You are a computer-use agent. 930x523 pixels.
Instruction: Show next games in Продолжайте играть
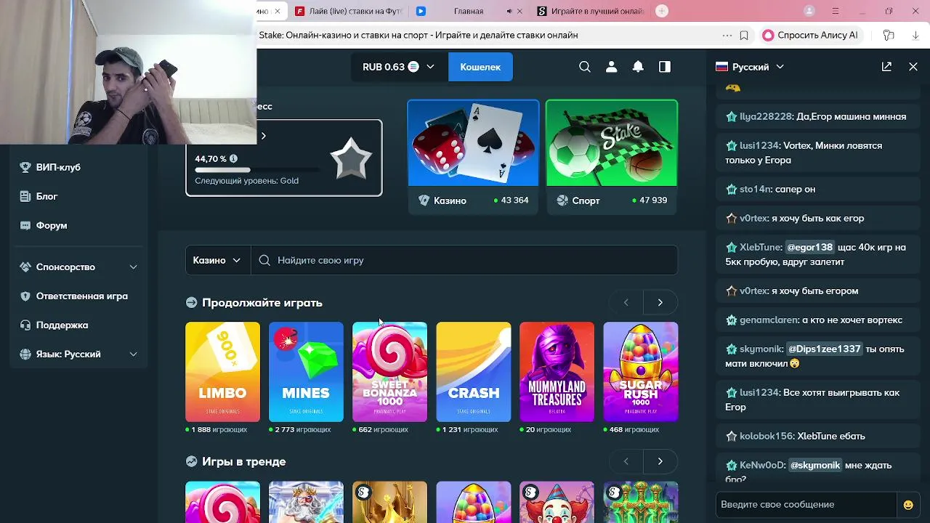click(x=660, y=302)
